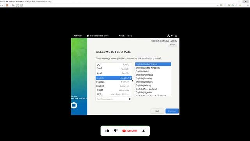Click the Fedora Workstation round logo icon

(x=74, y=105)
